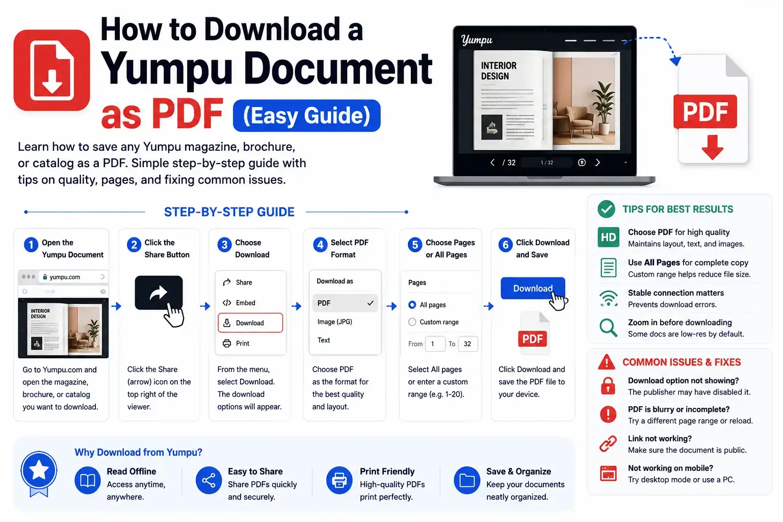783x522 pixels.
Task: Choose the highlighted Download menu entry
Action: (x=250, y=323)
